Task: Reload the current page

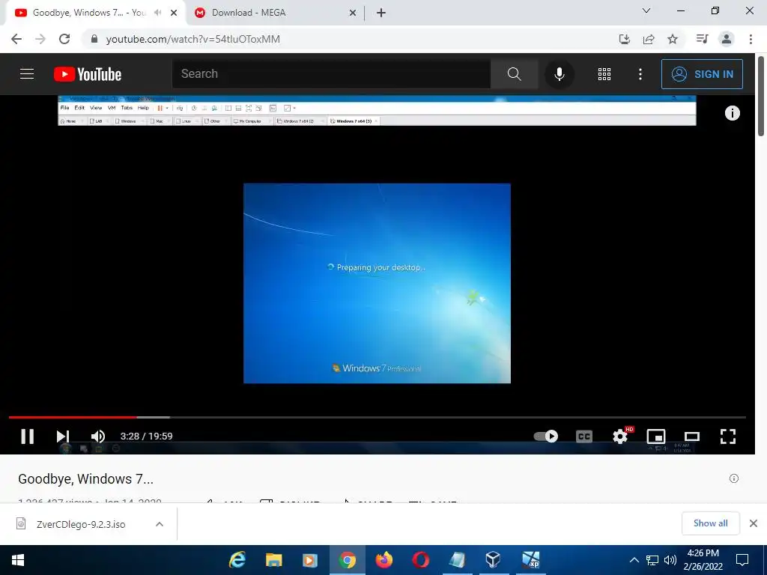Action: pos(64,39)
